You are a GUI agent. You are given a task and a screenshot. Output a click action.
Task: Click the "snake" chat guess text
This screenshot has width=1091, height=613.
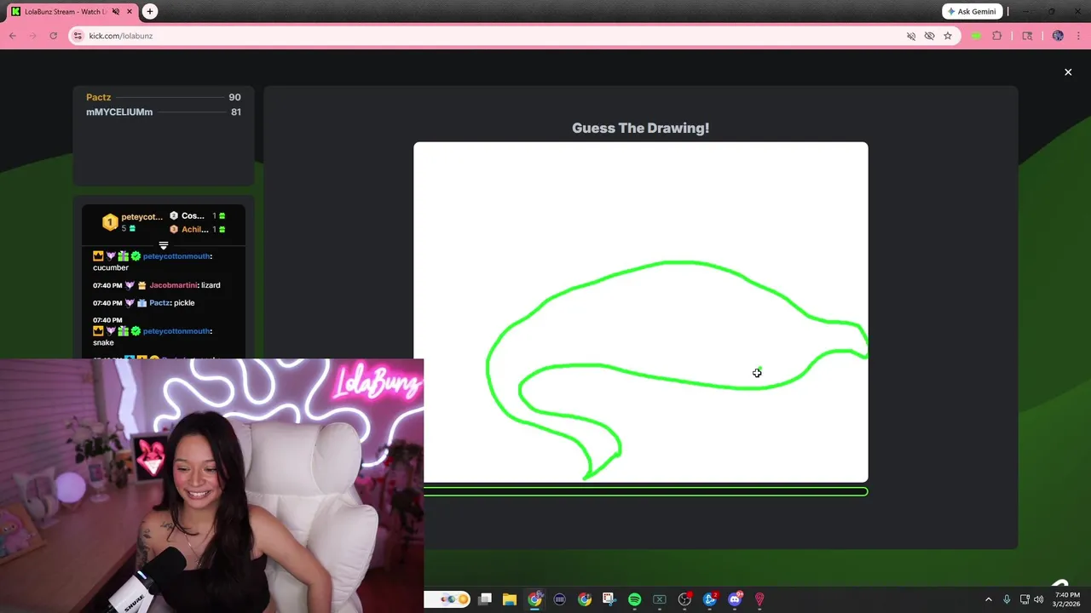(103, 342)
